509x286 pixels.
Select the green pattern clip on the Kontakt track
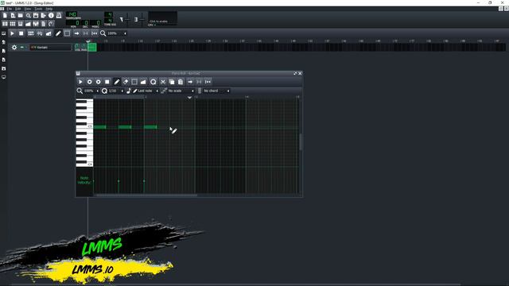pos(92,48)
